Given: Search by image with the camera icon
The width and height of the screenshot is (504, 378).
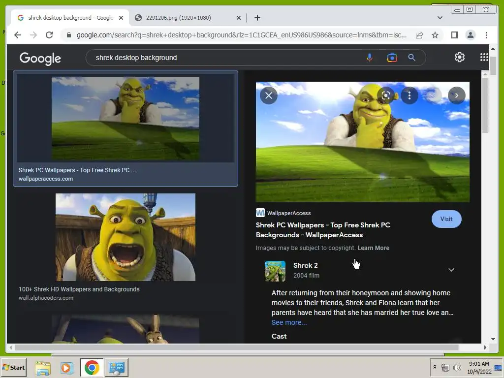Looking at the screenshot, I should [x=392, y=58].
